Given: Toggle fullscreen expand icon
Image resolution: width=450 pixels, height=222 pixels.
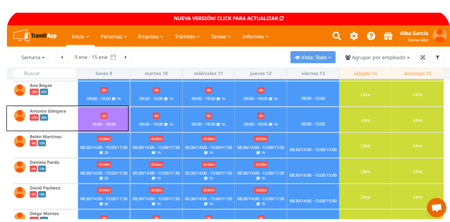Looking at the screenshot, I should pos(422,57).
